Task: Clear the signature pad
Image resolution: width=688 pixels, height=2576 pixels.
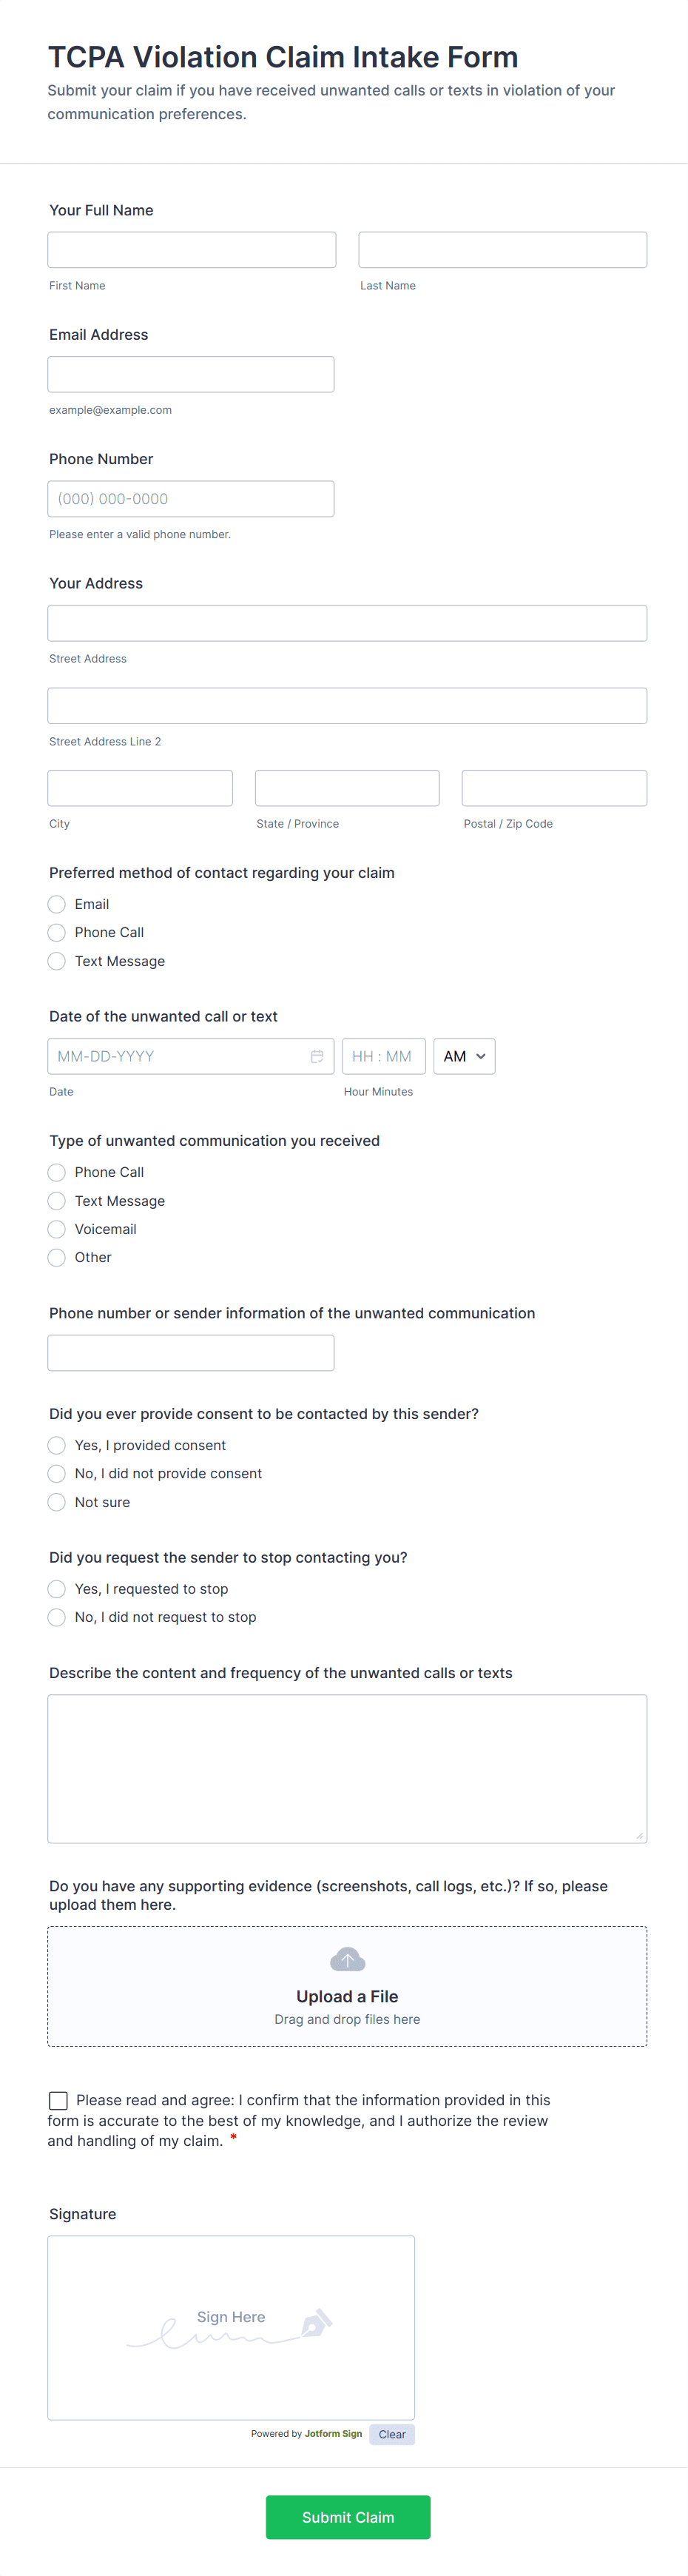Action: pos(392,2434)
